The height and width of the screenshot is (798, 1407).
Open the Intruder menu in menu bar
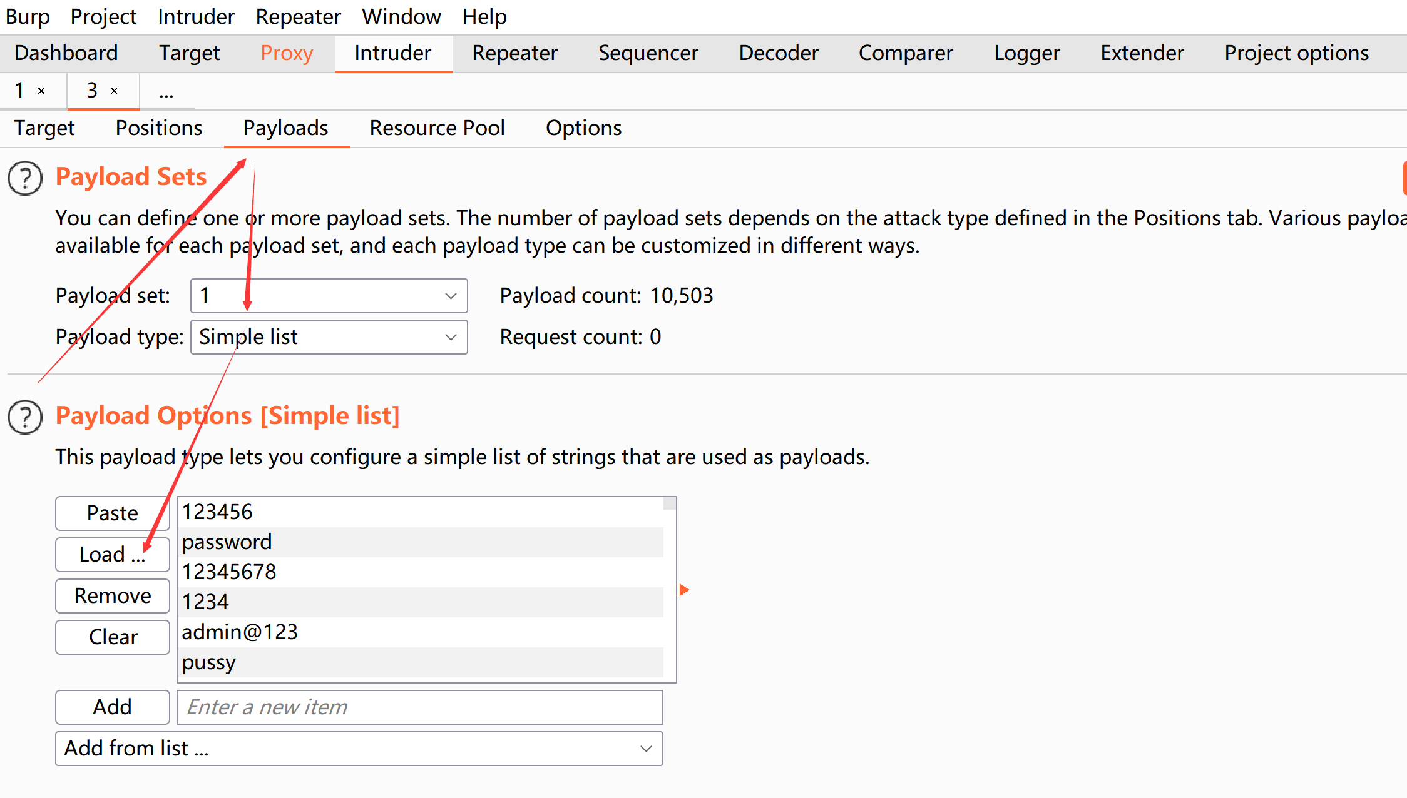click(x=196, y=16)
